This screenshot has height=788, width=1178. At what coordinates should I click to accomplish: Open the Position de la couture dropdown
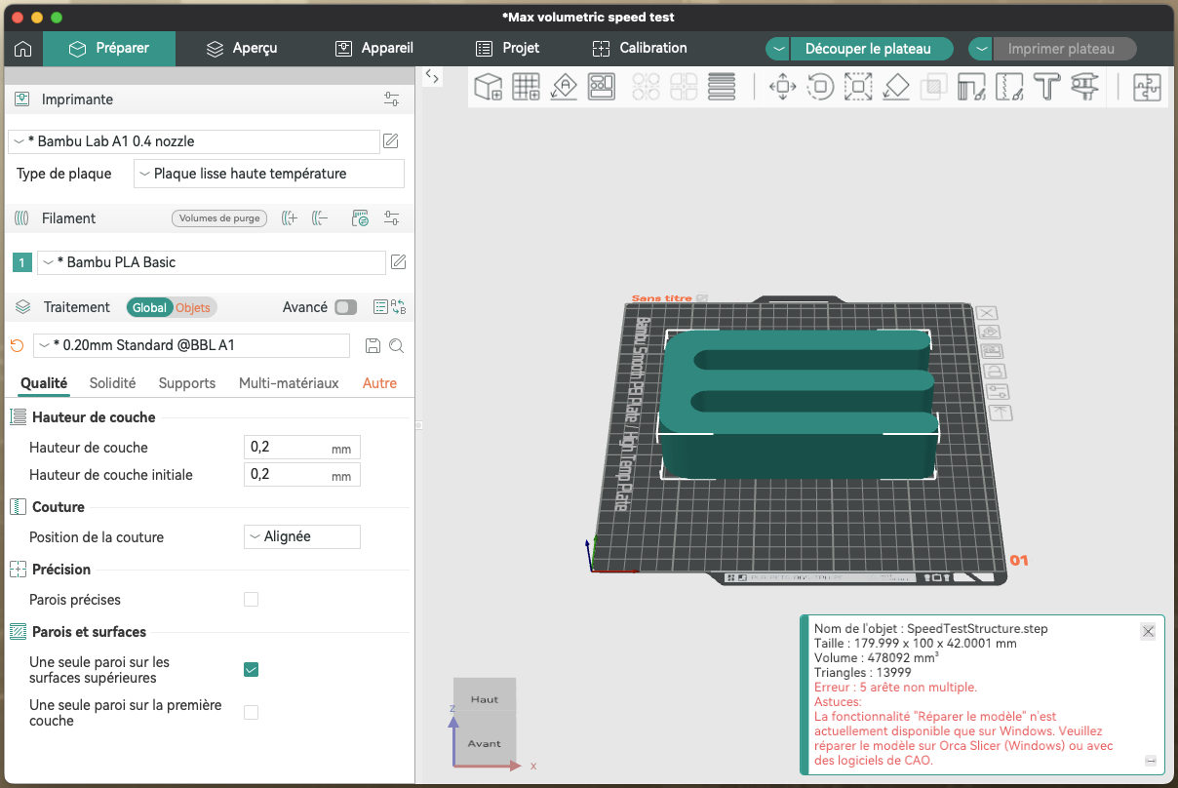point(302,536)
